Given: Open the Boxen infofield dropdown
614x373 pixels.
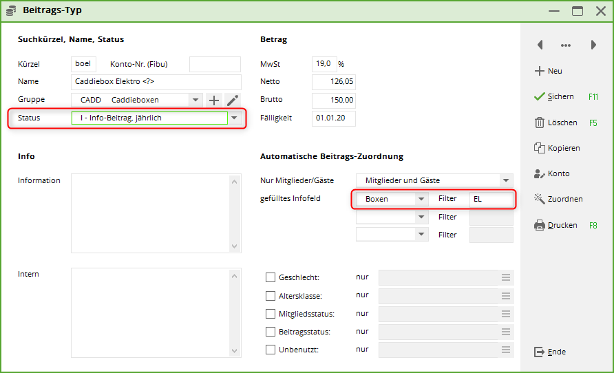Looking at the screenshot, I should pos(421,199).
